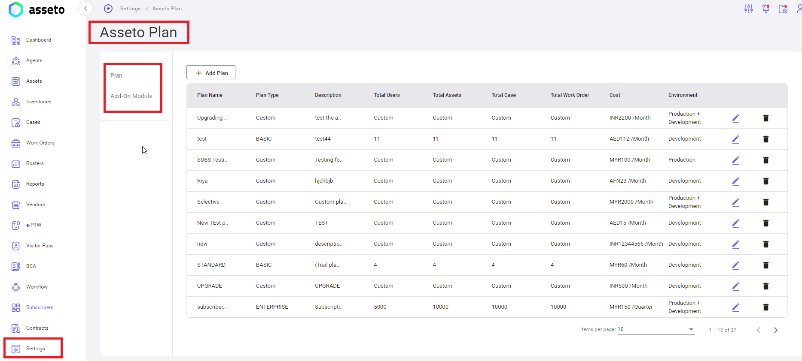Click the Total Work Order header
Image resolution: width=802 pixels, height=361 pixels.
click(570, 95)
